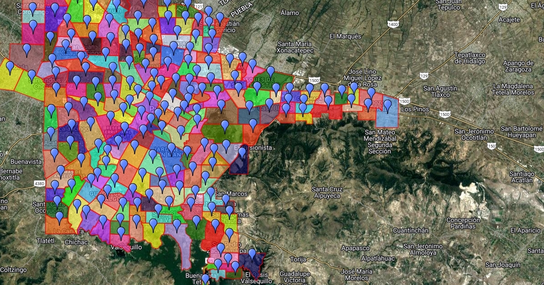Click José Lino Miguel López de la Rosa label
Screen dimensions: 544x285
click(363, 78)
